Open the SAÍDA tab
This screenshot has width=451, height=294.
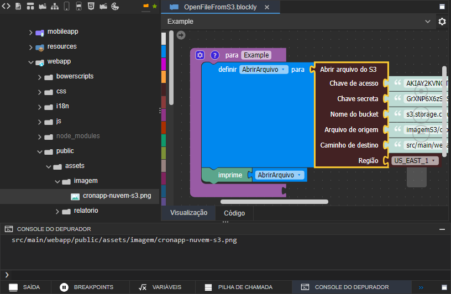coord(24,287)
